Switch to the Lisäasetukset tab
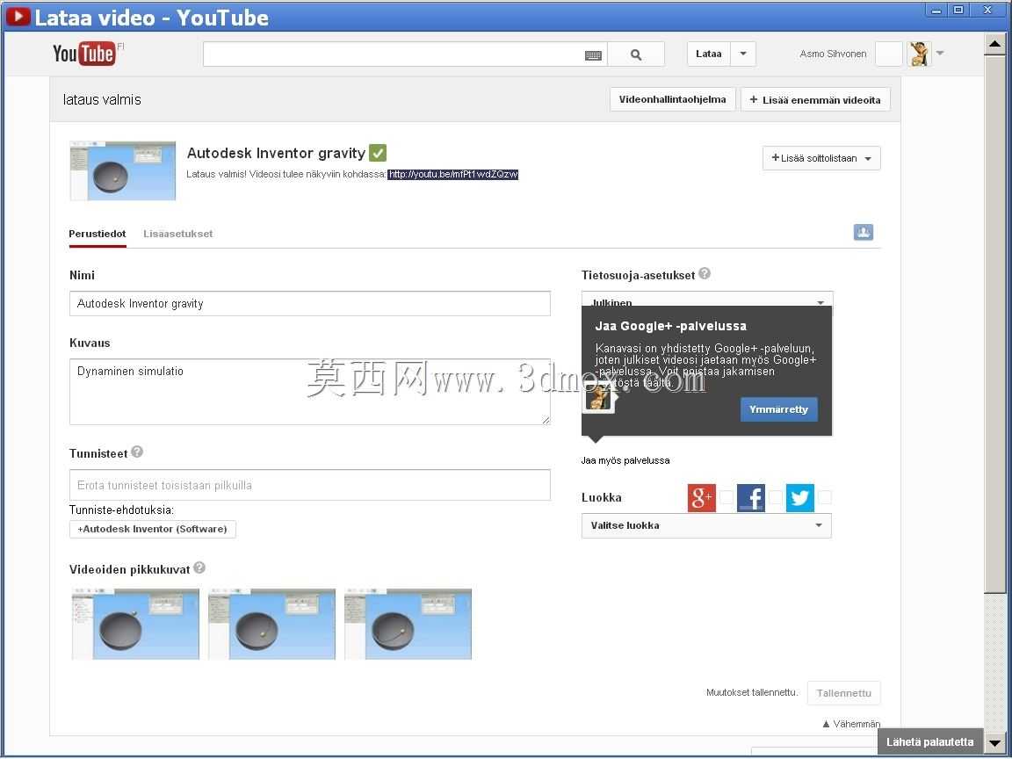 [178, 234]
